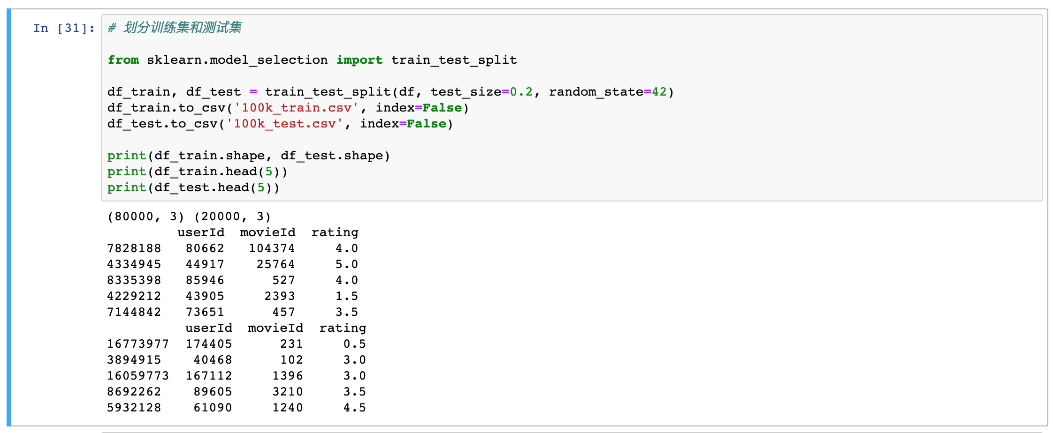Screen dimensions: 1053x433
Task: Click output row index 7828188
Action: (134, 248)
